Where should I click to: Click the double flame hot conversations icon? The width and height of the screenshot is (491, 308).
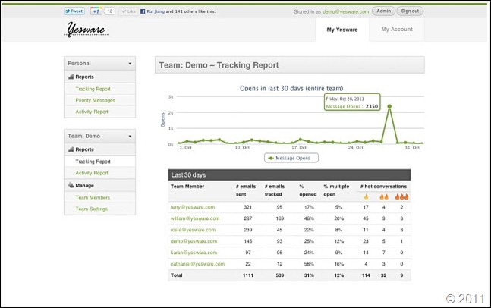383,196
